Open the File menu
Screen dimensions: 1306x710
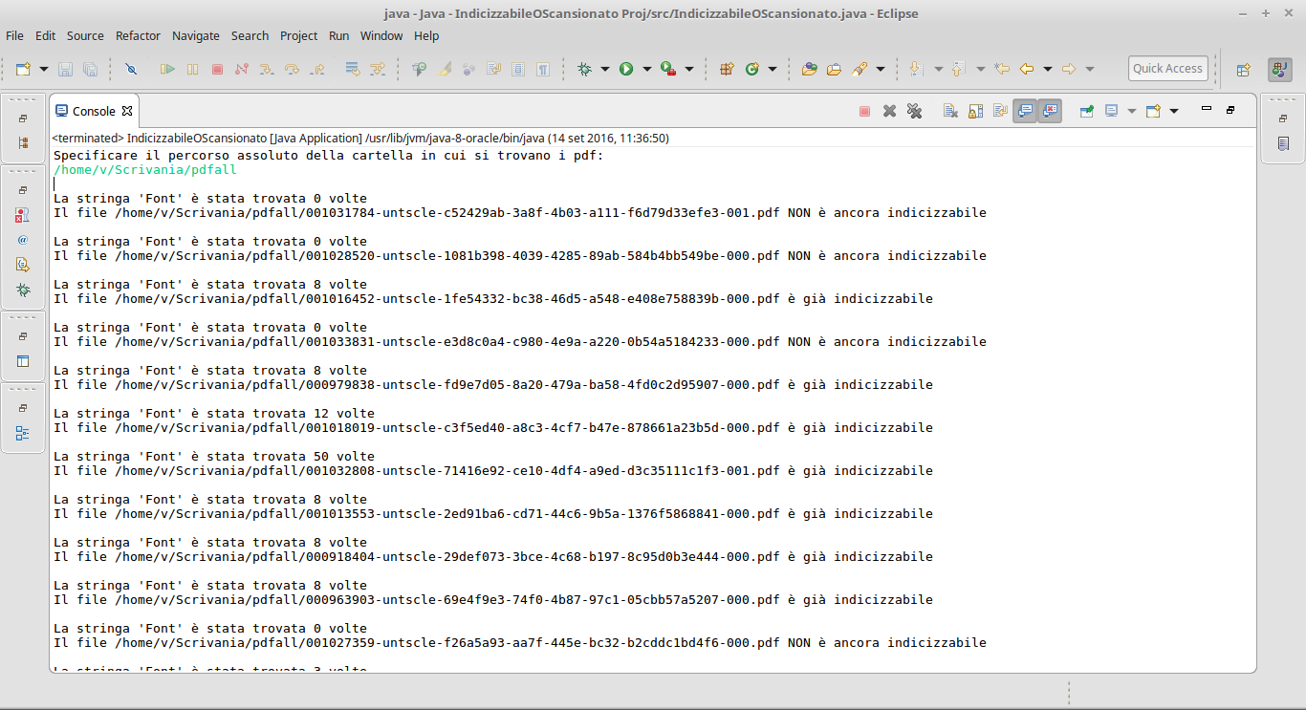(15, 35)
